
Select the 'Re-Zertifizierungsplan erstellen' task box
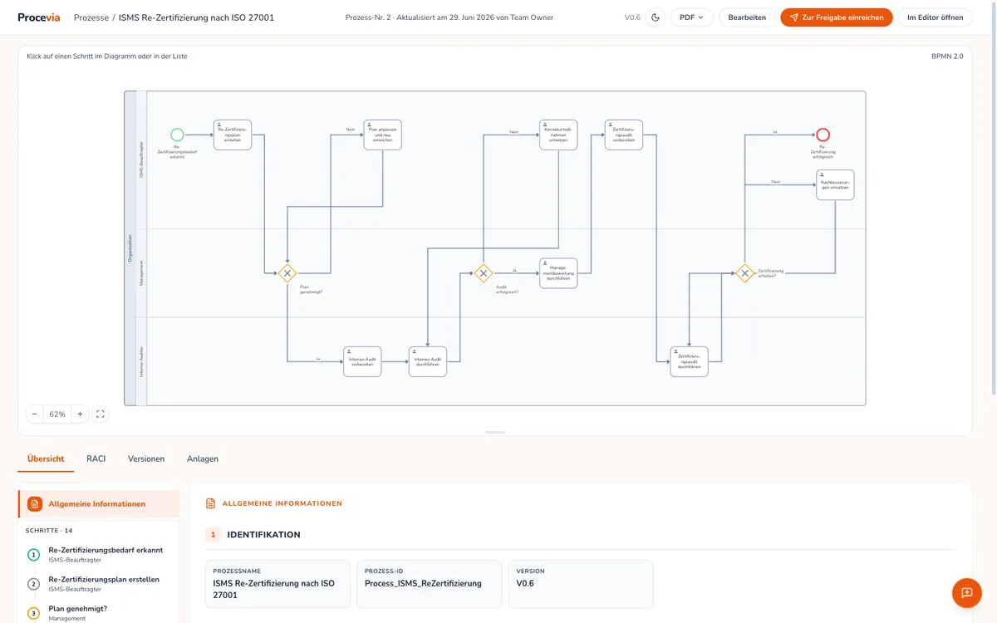[x=233, y=135]
